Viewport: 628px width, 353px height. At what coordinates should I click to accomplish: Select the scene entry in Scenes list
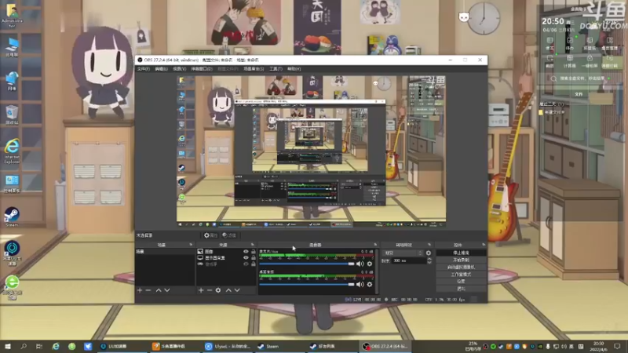click(x=165, y=252)
